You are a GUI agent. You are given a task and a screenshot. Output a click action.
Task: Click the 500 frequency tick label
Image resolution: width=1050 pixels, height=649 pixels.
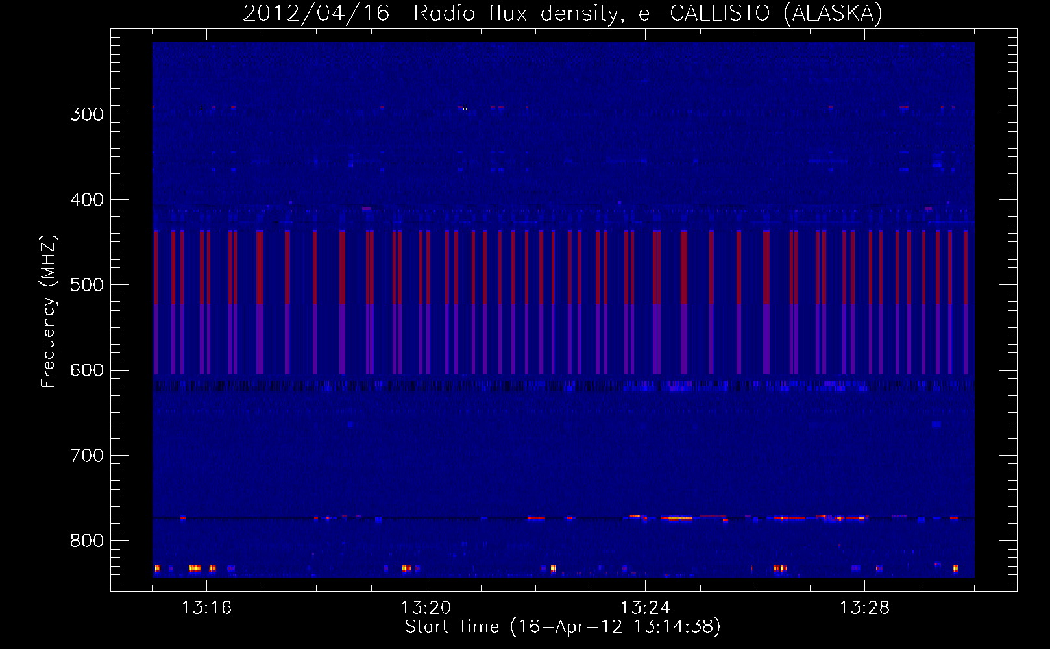(87, 285)
